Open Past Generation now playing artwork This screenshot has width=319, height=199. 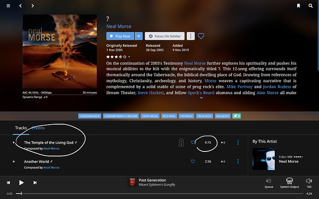pyautogui.click(x=132, y=182)
